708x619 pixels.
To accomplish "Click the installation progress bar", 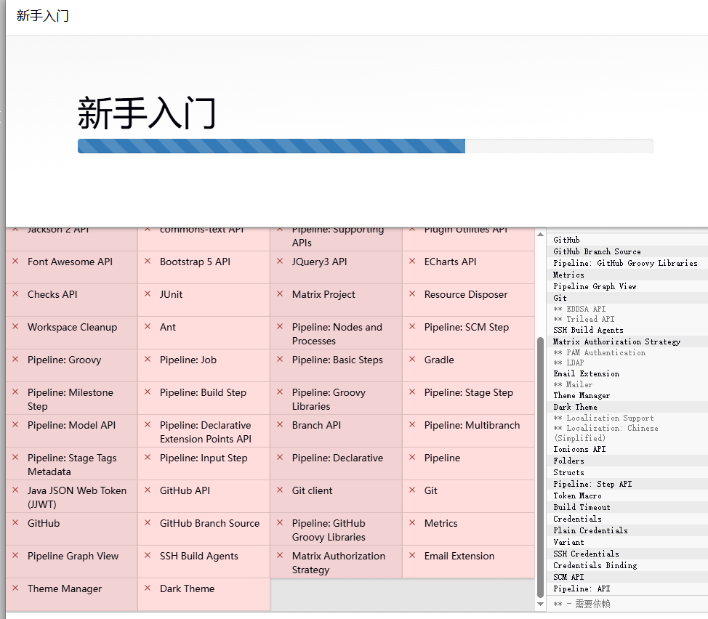I will point(366,146).
